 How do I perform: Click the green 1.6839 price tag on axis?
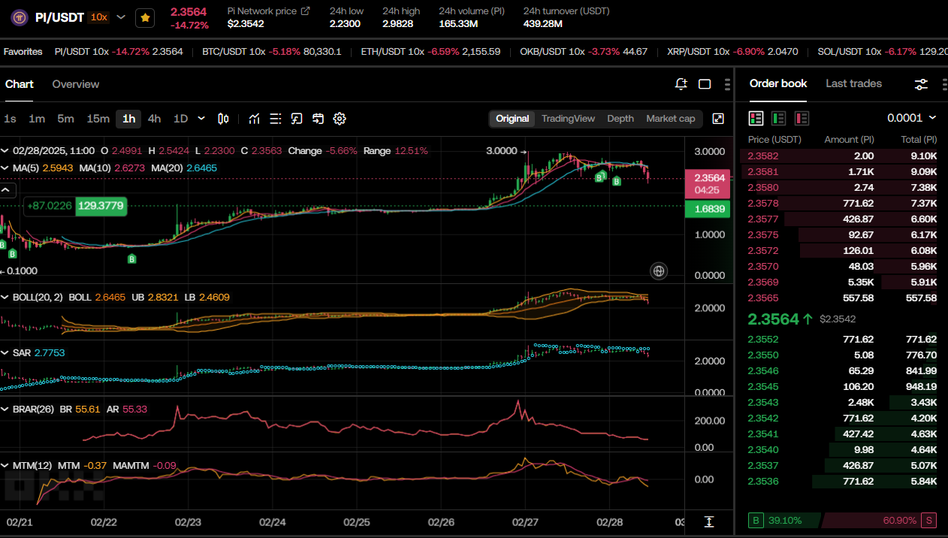coord(709,209)
